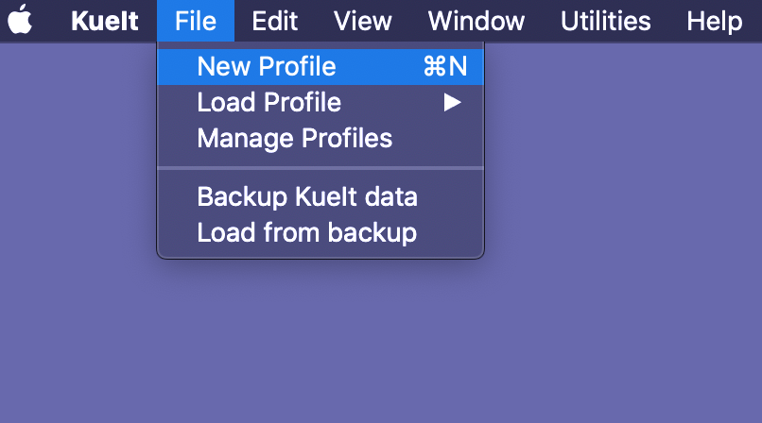
Task: Open the Apple menu icon
Action: coord(20,20)
